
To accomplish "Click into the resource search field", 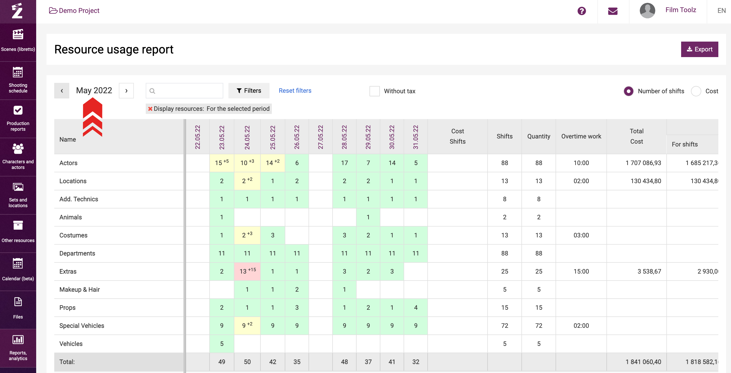I will pos(184,91).
